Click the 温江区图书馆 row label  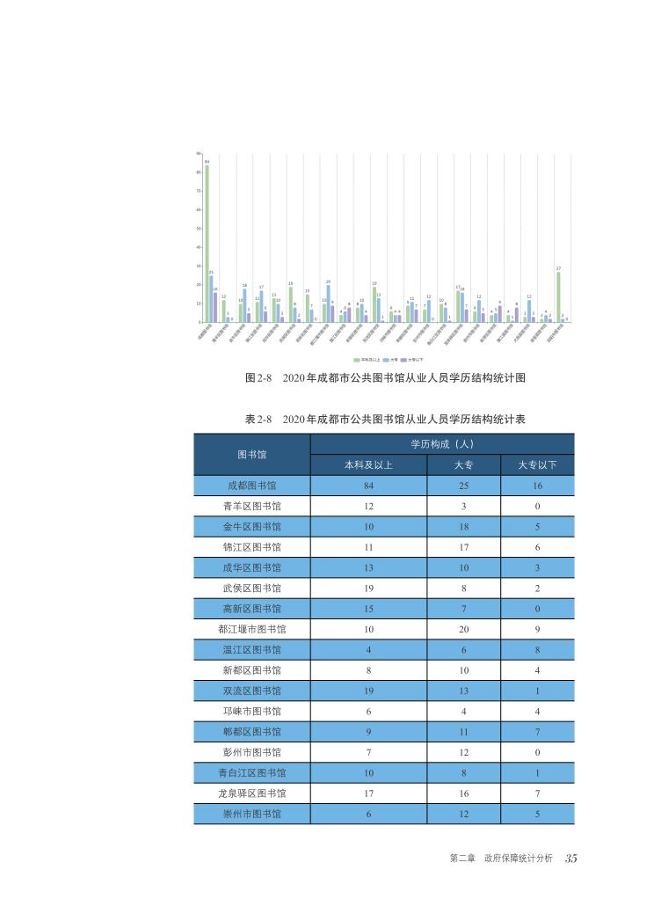coord(252,650)
